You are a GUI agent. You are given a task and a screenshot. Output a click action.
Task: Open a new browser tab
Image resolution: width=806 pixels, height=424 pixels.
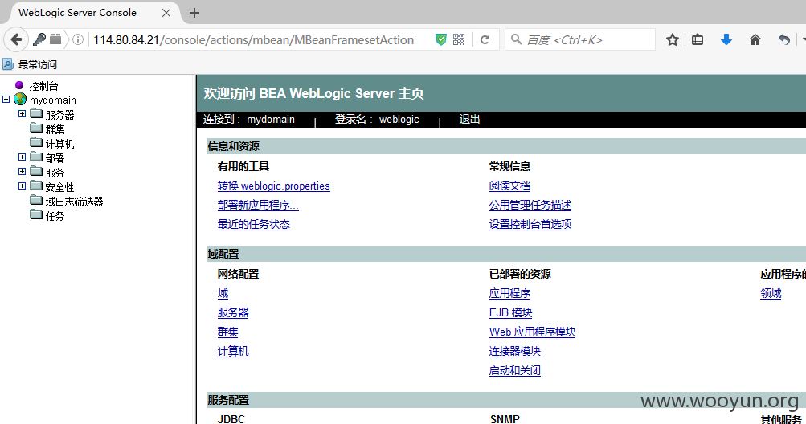tap(194, 13)
